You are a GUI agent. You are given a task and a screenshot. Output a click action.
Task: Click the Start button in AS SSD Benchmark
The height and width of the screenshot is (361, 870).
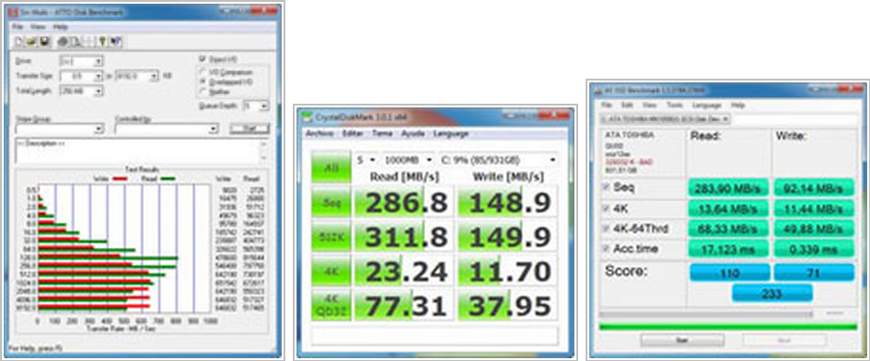pos(682,340)
